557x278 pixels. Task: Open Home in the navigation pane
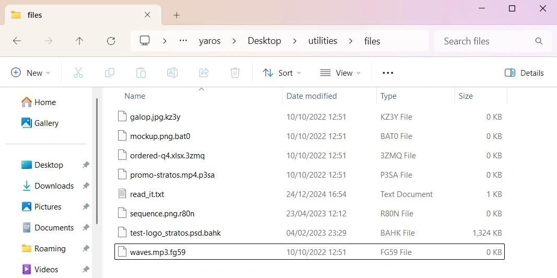tap(39, 102)
